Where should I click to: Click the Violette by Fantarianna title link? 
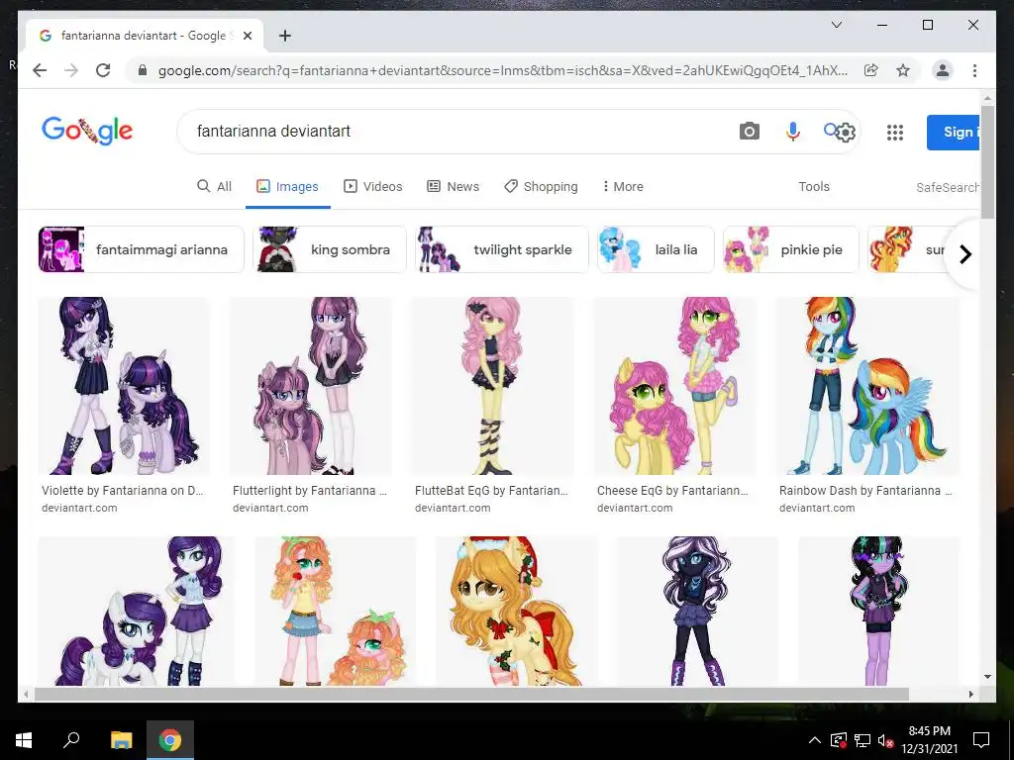tap(122, 491)
